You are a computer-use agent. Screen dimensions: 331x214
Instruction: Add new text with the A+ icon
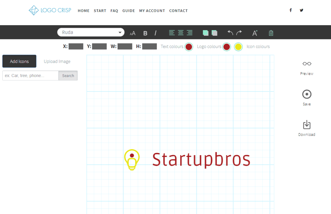[255, 33]
